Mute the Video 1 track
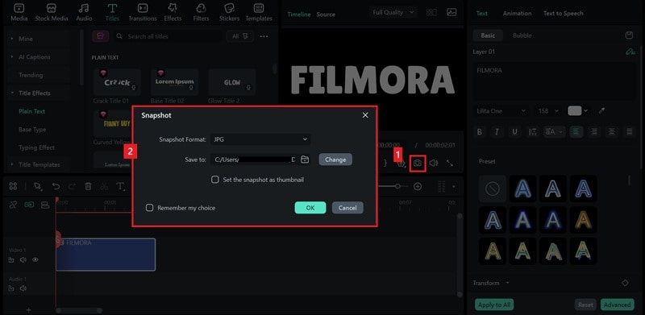Viewport: 645px width, 315px height. click(23, 260)
